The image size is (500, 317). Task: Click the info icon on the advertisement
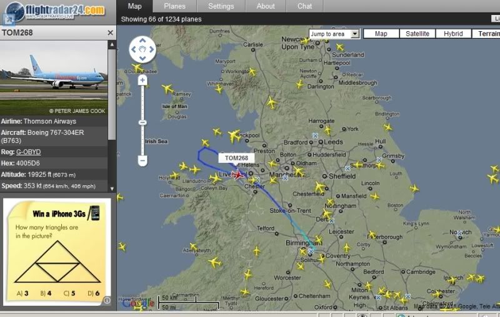107,300
